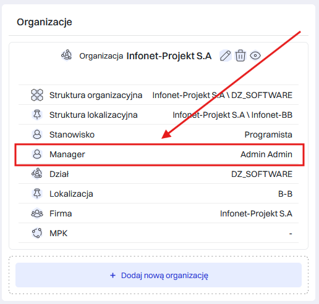Click the pin icon for Struktura lokalizacyjna
Image resolution: width=319 pixels, height=304 pixels.
pyautogui.click(x=37, y=115)
